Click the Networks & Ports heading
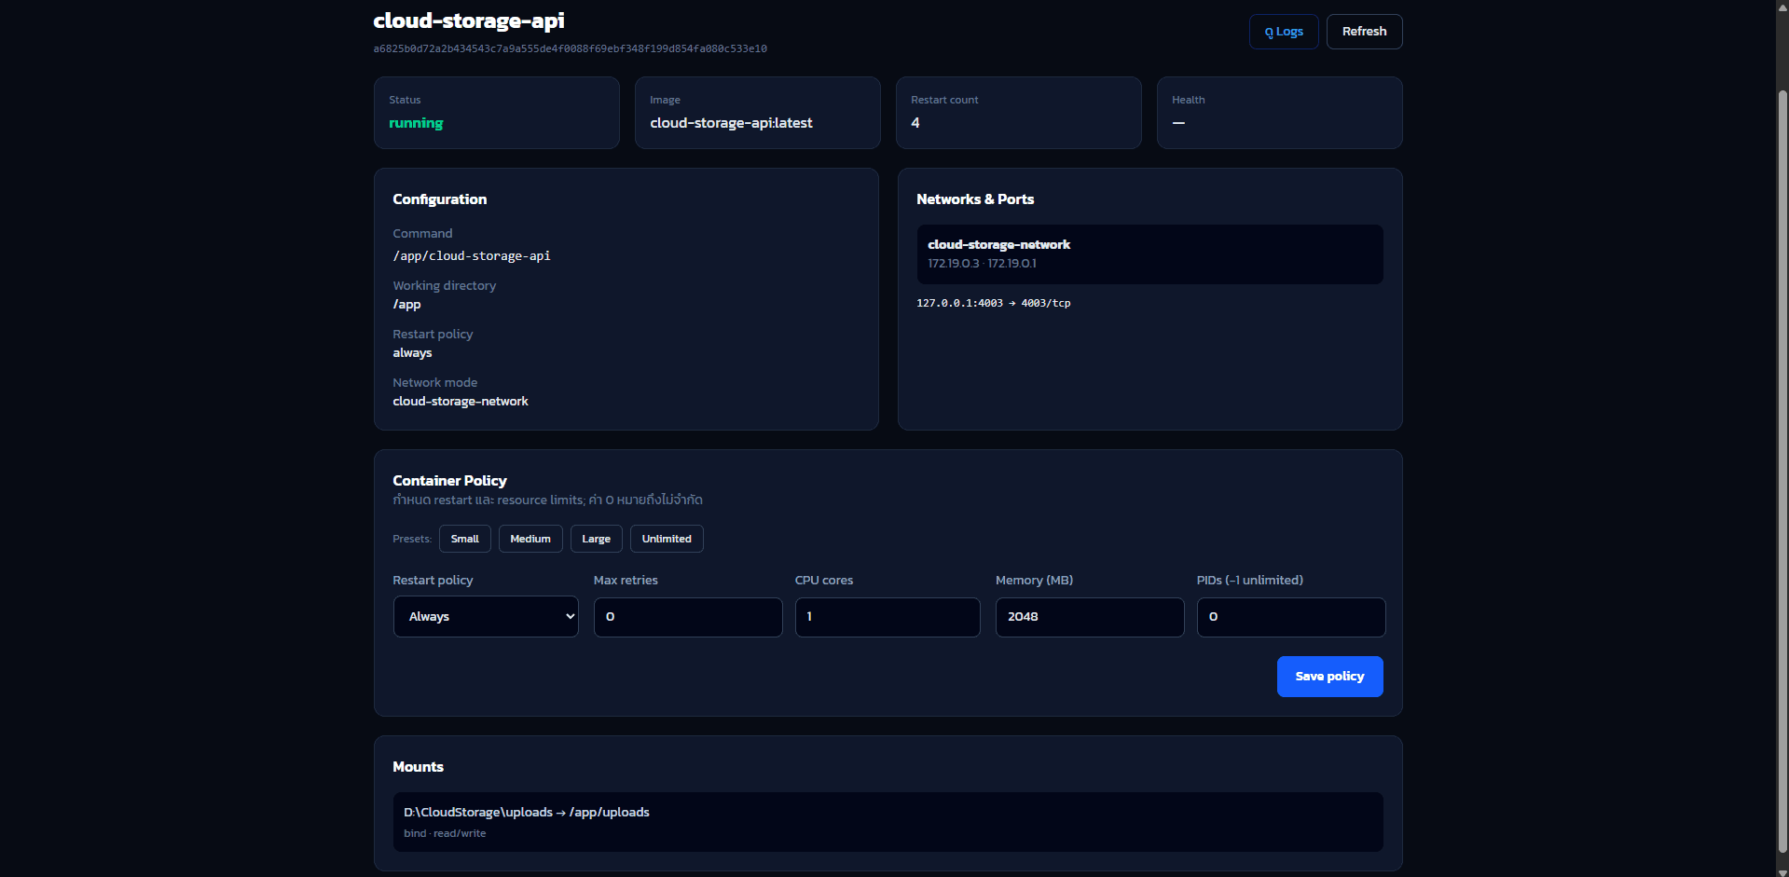 [975, 199]
